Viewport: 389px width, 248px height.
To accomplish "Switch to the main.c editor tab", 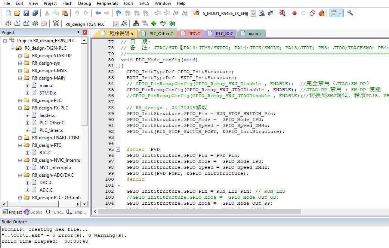I will tap(255, 34).
